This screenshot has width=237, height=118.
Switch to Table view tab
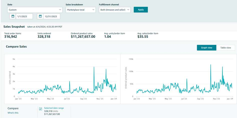225,48
